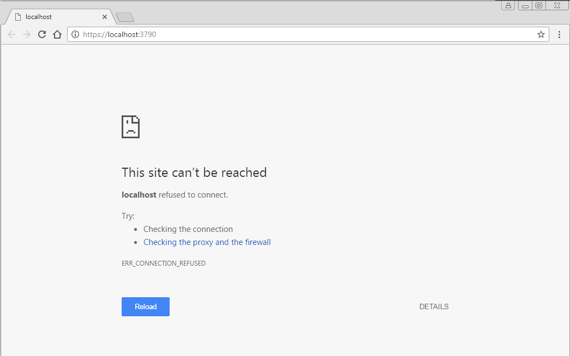570x356 pixels.
Task: Click the ERR_CONNECTION_REFUSED error code text
Action: coord(164,263)
